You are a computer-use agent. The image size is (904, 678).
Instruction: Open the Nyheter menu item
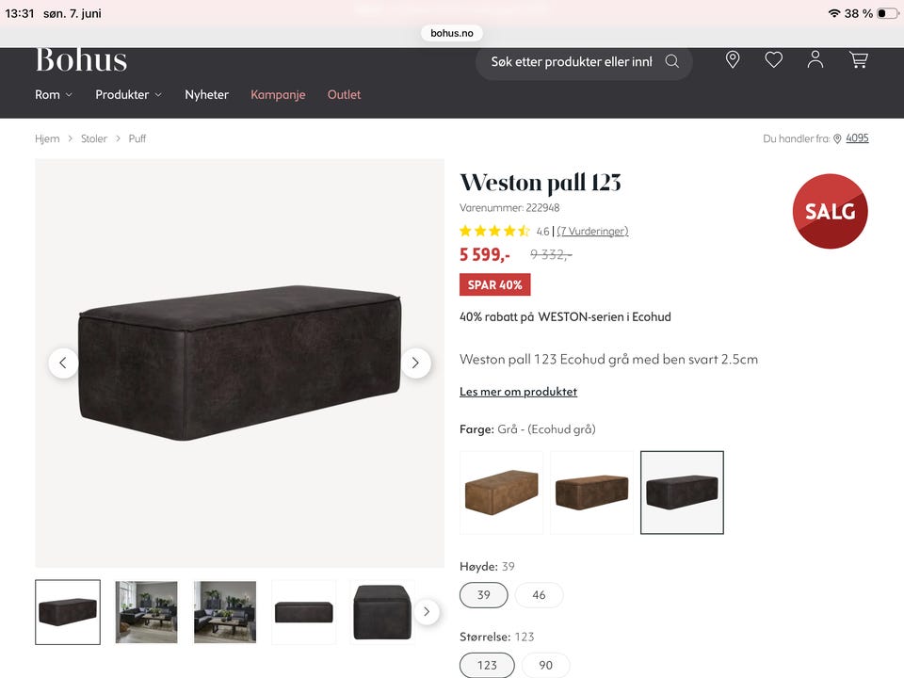click(206, 94)
